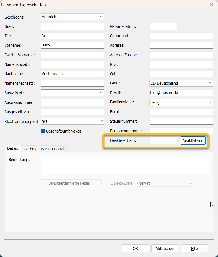Expand the Land dropdown list
218x257 pixels.
coord(181,83)
